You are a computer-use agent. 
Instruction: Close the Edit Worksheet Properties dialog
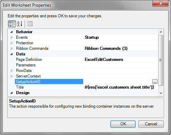click(161, 3)
